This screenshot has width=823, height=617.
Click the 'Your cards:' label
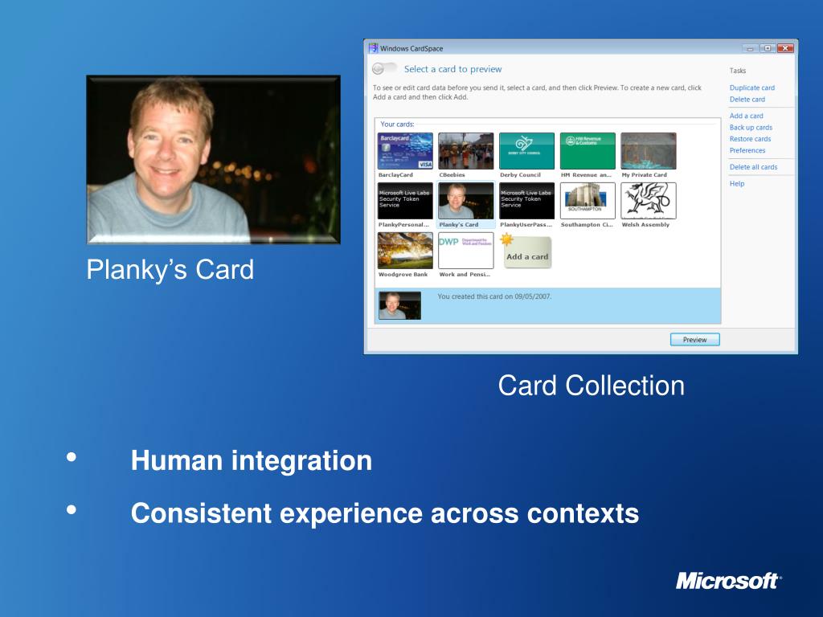397,125
